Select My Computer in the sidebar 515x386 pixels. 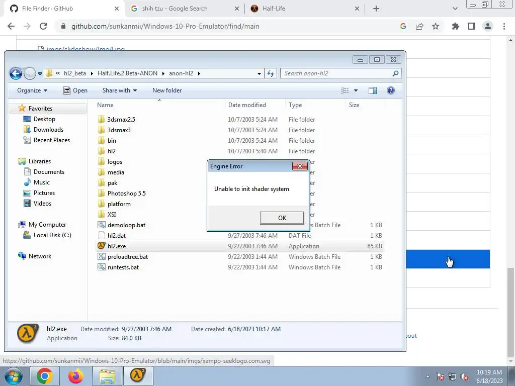[x=47, y=225]
